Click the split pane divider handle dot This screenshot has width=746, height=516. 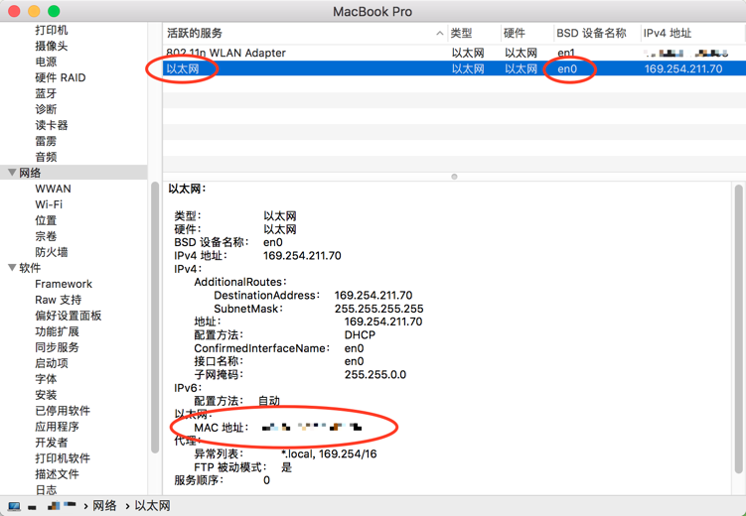point(454,177)
